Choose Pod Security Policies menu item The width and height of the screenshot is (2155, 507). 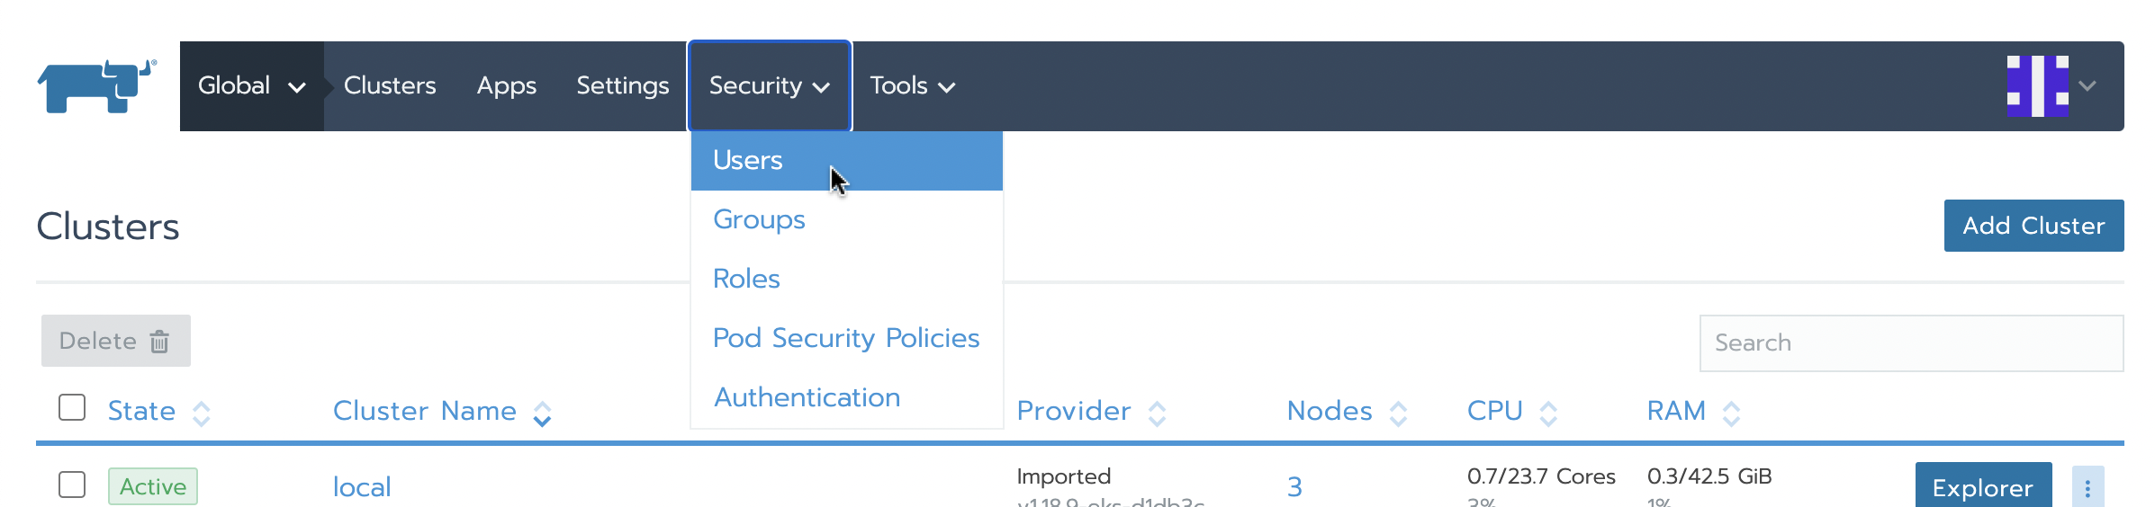point(845,338)
